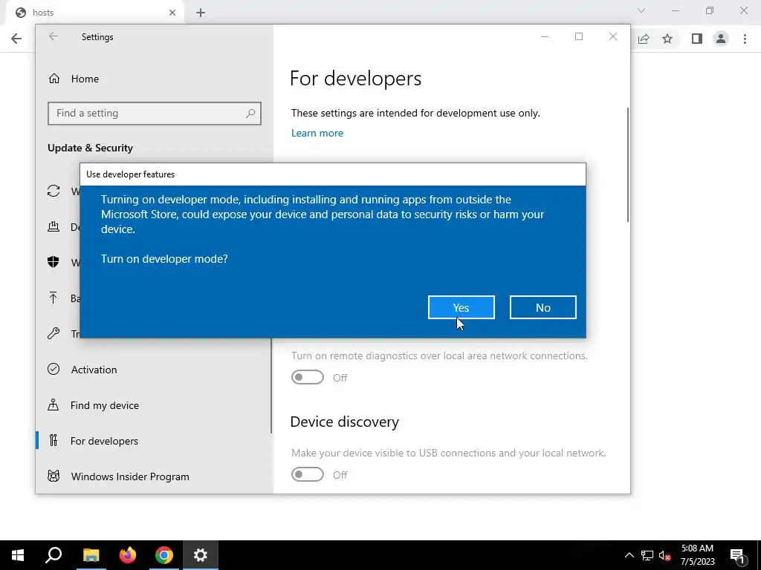This screenshot has height=570, width=761.
Task: Click Chrome's back navigation arrow
Action: pos(16,39)
